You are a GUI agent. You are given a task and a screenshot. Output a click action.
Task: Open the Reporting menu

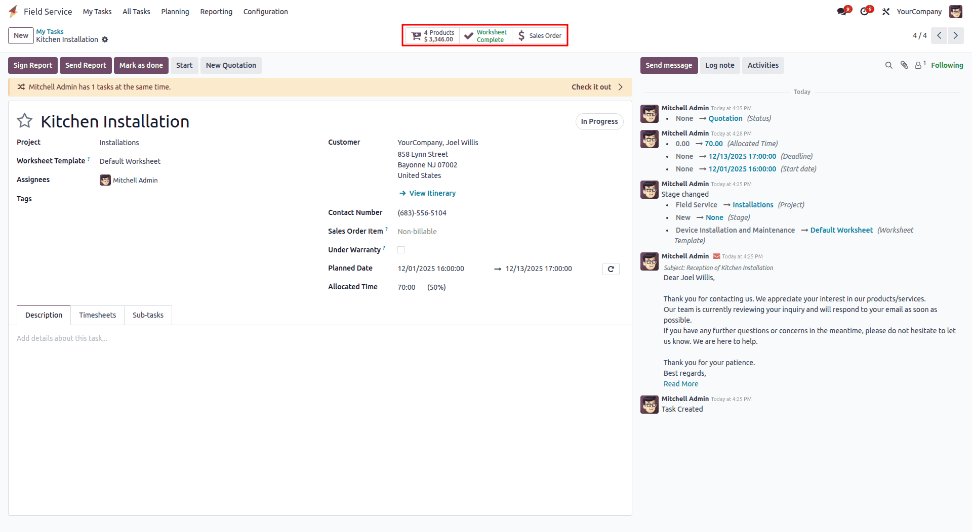216,11
